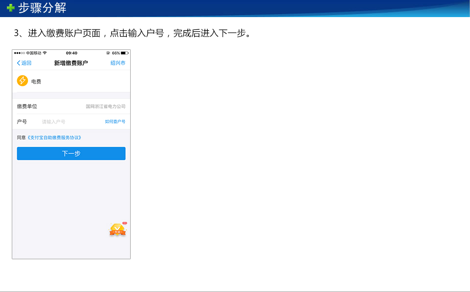Click the battery icon in phone status bar

point(125,53)
